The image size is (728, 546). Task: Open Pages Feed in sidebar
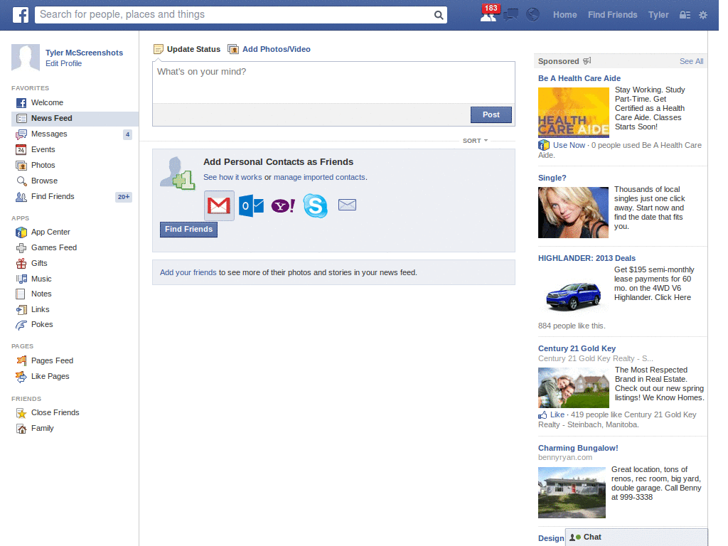[52, 360]
